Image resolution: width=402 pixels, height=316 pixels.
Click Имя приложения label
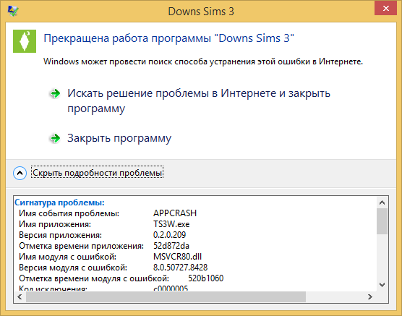point(55,224)
